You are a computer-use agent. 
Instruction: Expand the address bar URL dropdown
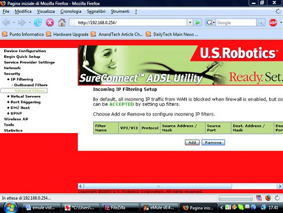coord(190,23)
